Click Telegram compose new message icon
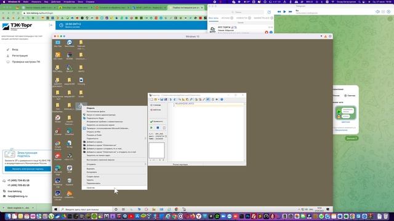Screen dimensions: 394x221 pyautogui.click(x=269, y=12)
